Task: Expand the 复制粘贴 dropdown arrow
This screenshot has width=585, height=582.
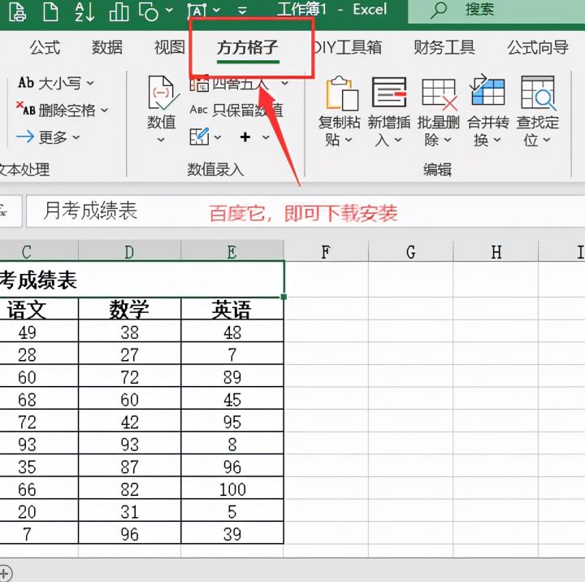Action: 349,140
